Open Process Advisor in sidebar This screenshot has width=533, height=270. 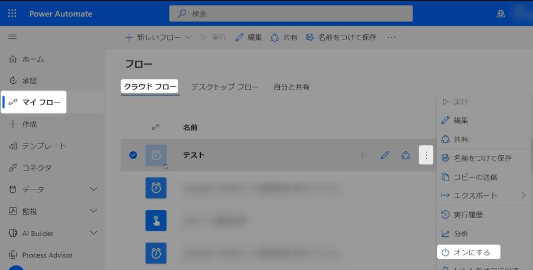tap(41, 255)
